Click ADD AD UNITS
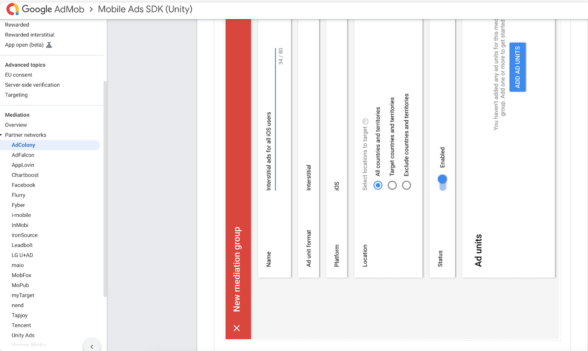Viewport: 588px width, 351px height. (x=518, y=67)
